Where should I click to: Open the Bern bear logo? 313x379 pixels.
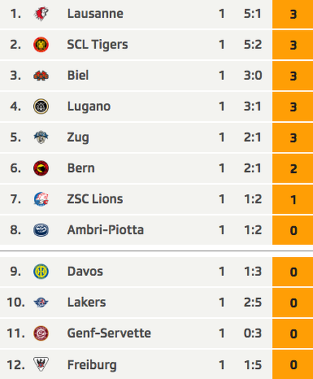coord(41,168)
